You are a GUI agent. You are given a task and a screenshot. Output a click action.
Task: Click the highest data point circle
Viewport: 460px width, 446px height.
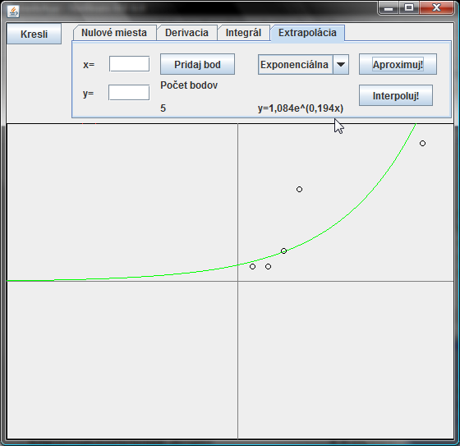pos(422,143)
